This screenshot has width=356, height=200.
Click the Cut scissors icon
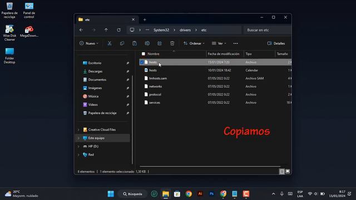tap(110, 43)
